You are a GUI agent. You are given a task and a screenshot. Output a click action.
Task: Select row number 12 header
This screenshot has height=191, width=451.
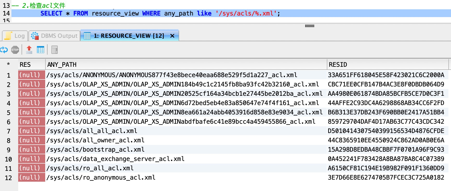[x=9, y=178]
